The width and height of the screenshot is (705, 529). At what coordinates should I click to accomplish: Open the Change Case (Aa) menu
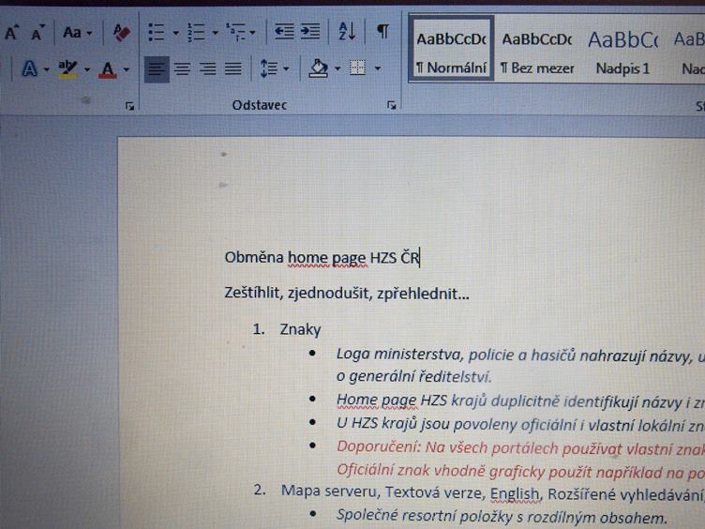pos(77,33)
